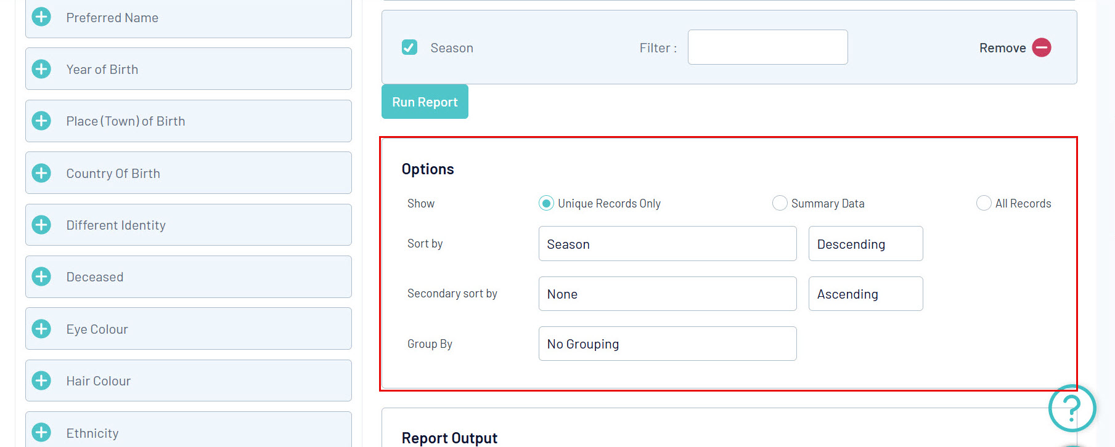1115x447 pixels.
Task: Click the Season Filter text field
Action: [767, 47]
